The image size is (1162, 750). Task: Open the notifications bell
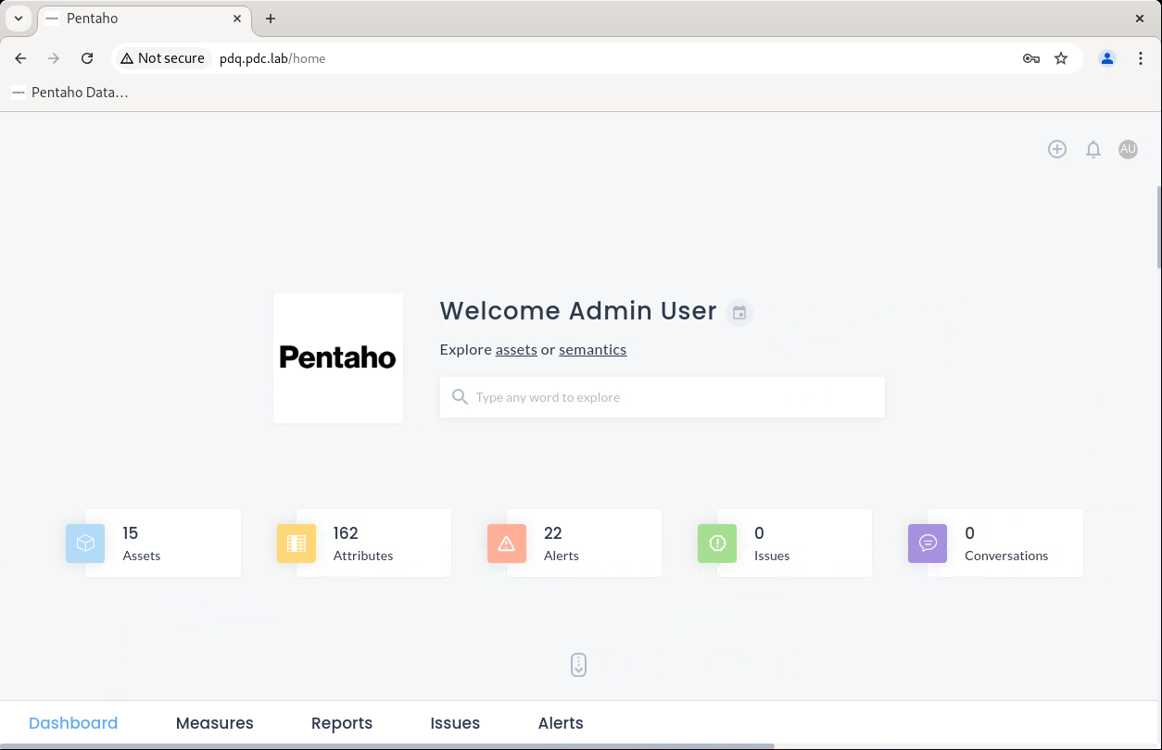click(x=1093, y=149)
